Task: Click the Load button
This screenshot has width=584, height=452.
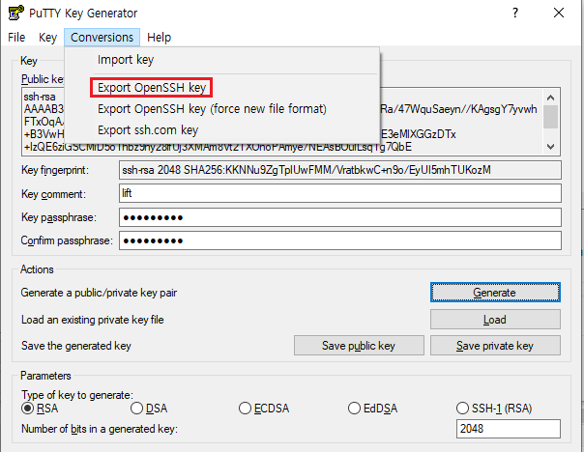Action: [x=495, y=320]
